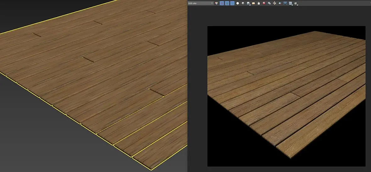Screen dimensions: 371x172
Task: Activate the region render teapot icon
Action: (x=280, y=3)
